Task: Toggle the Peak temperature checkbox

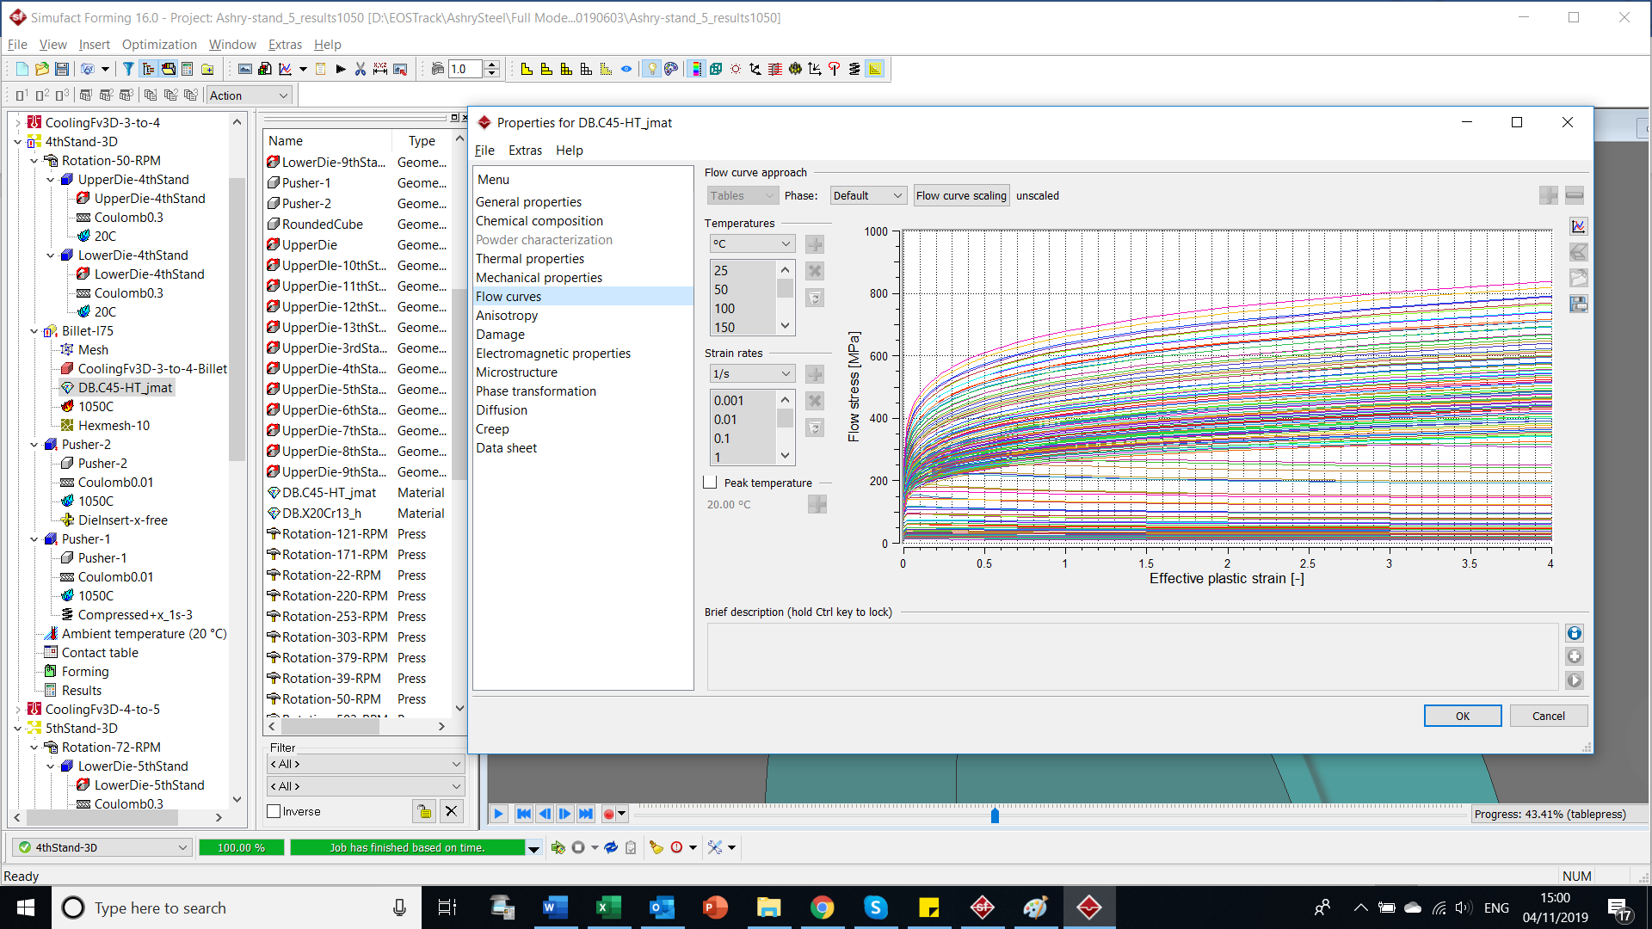Action: (x=711, y=483)
